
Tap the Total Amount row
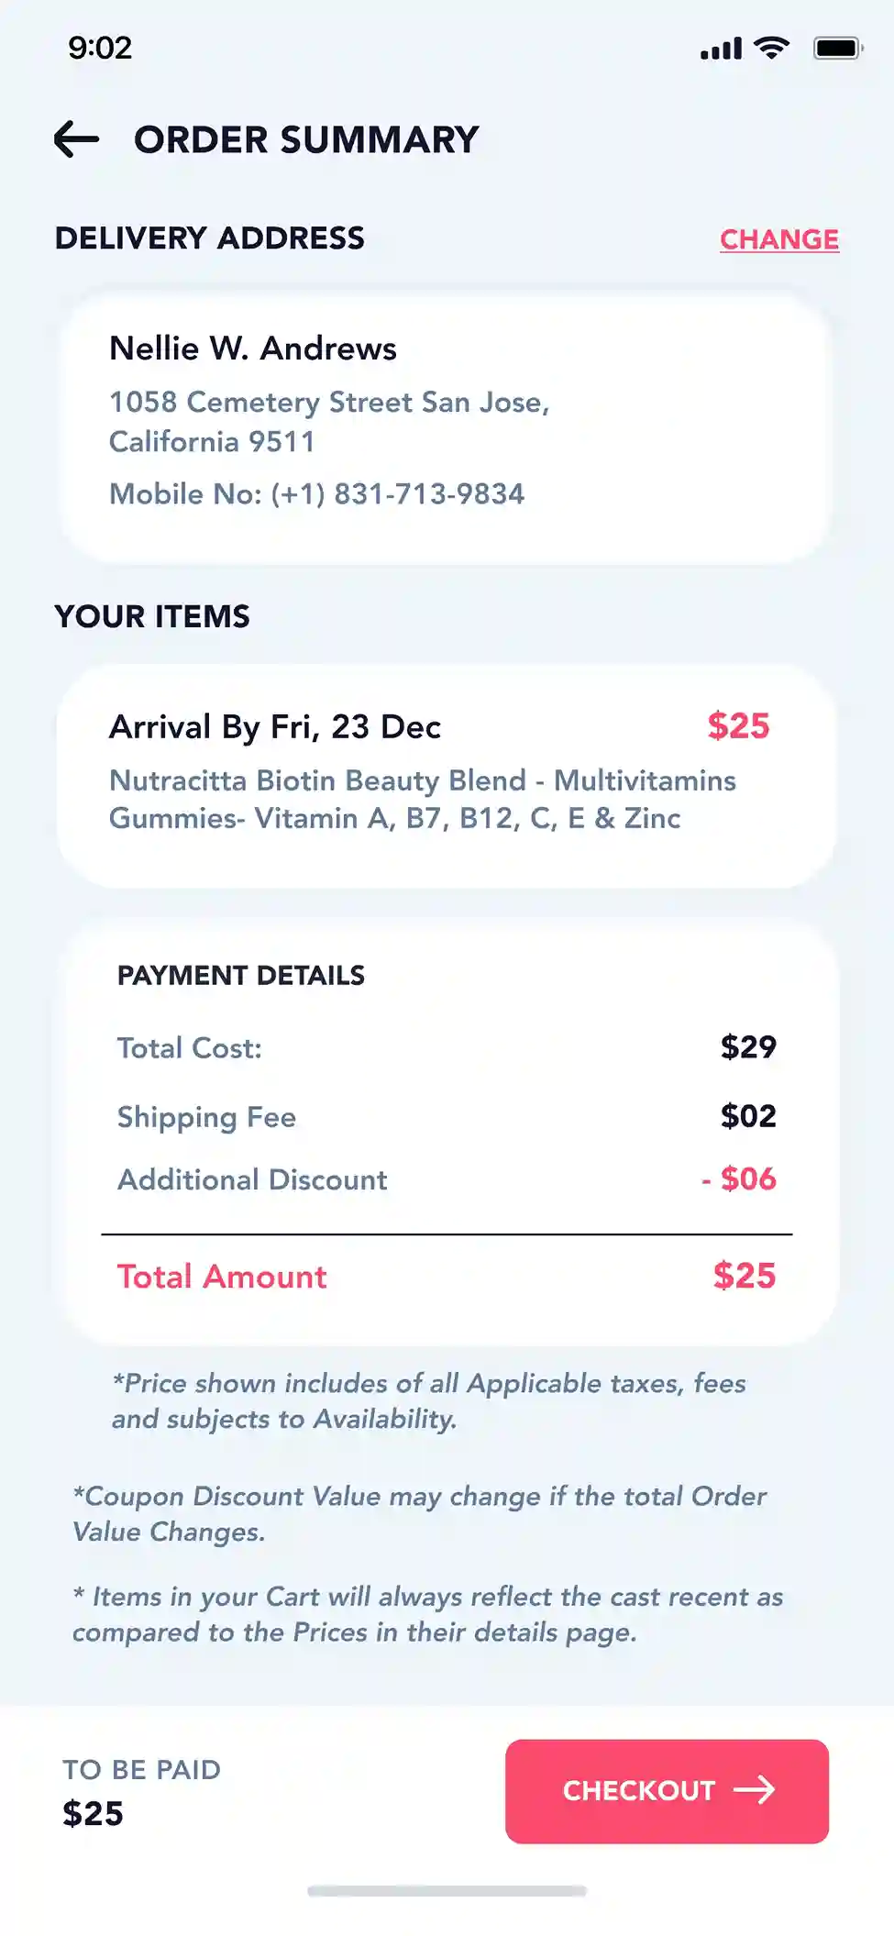[x=447, y=1277]
